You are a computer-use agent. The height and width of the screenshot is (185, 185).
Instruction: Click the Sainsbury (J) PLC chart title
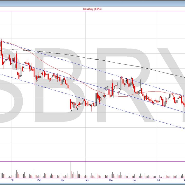pos(92,9)
